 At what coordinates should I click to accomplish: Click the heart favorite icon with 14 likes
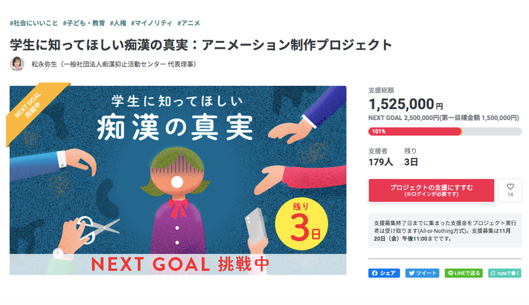[x=510, y=190]
